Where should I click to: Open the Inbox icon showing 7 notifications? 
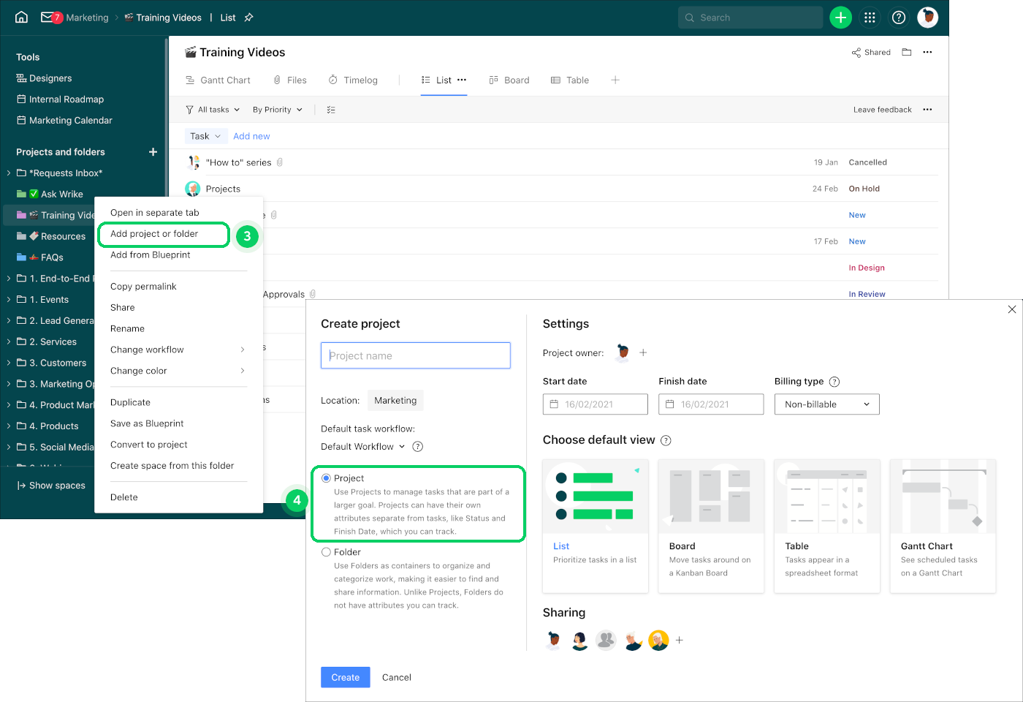click(x=48, y=17)
